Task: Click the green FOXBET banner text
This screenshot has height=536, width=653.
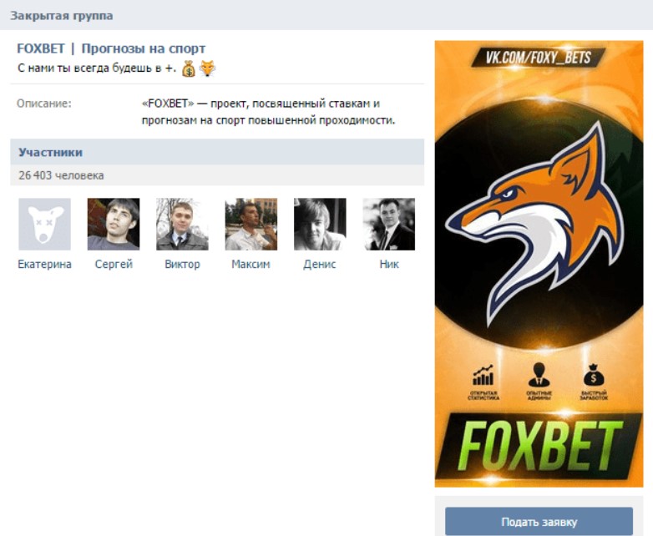Action: coord(539,446)
